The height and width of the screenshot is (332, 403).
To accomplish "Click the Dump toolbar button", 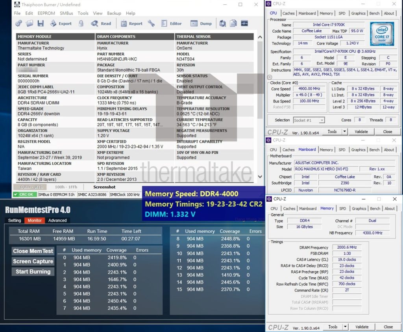I will coord(201,23).
